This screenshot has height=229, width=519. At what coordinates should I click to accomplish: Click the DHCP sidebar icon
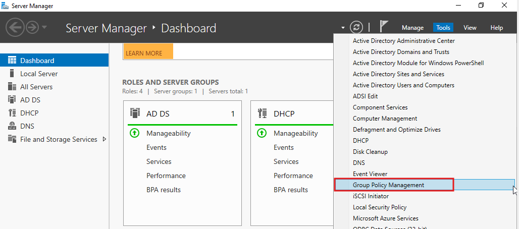click(x=12, y=113)
